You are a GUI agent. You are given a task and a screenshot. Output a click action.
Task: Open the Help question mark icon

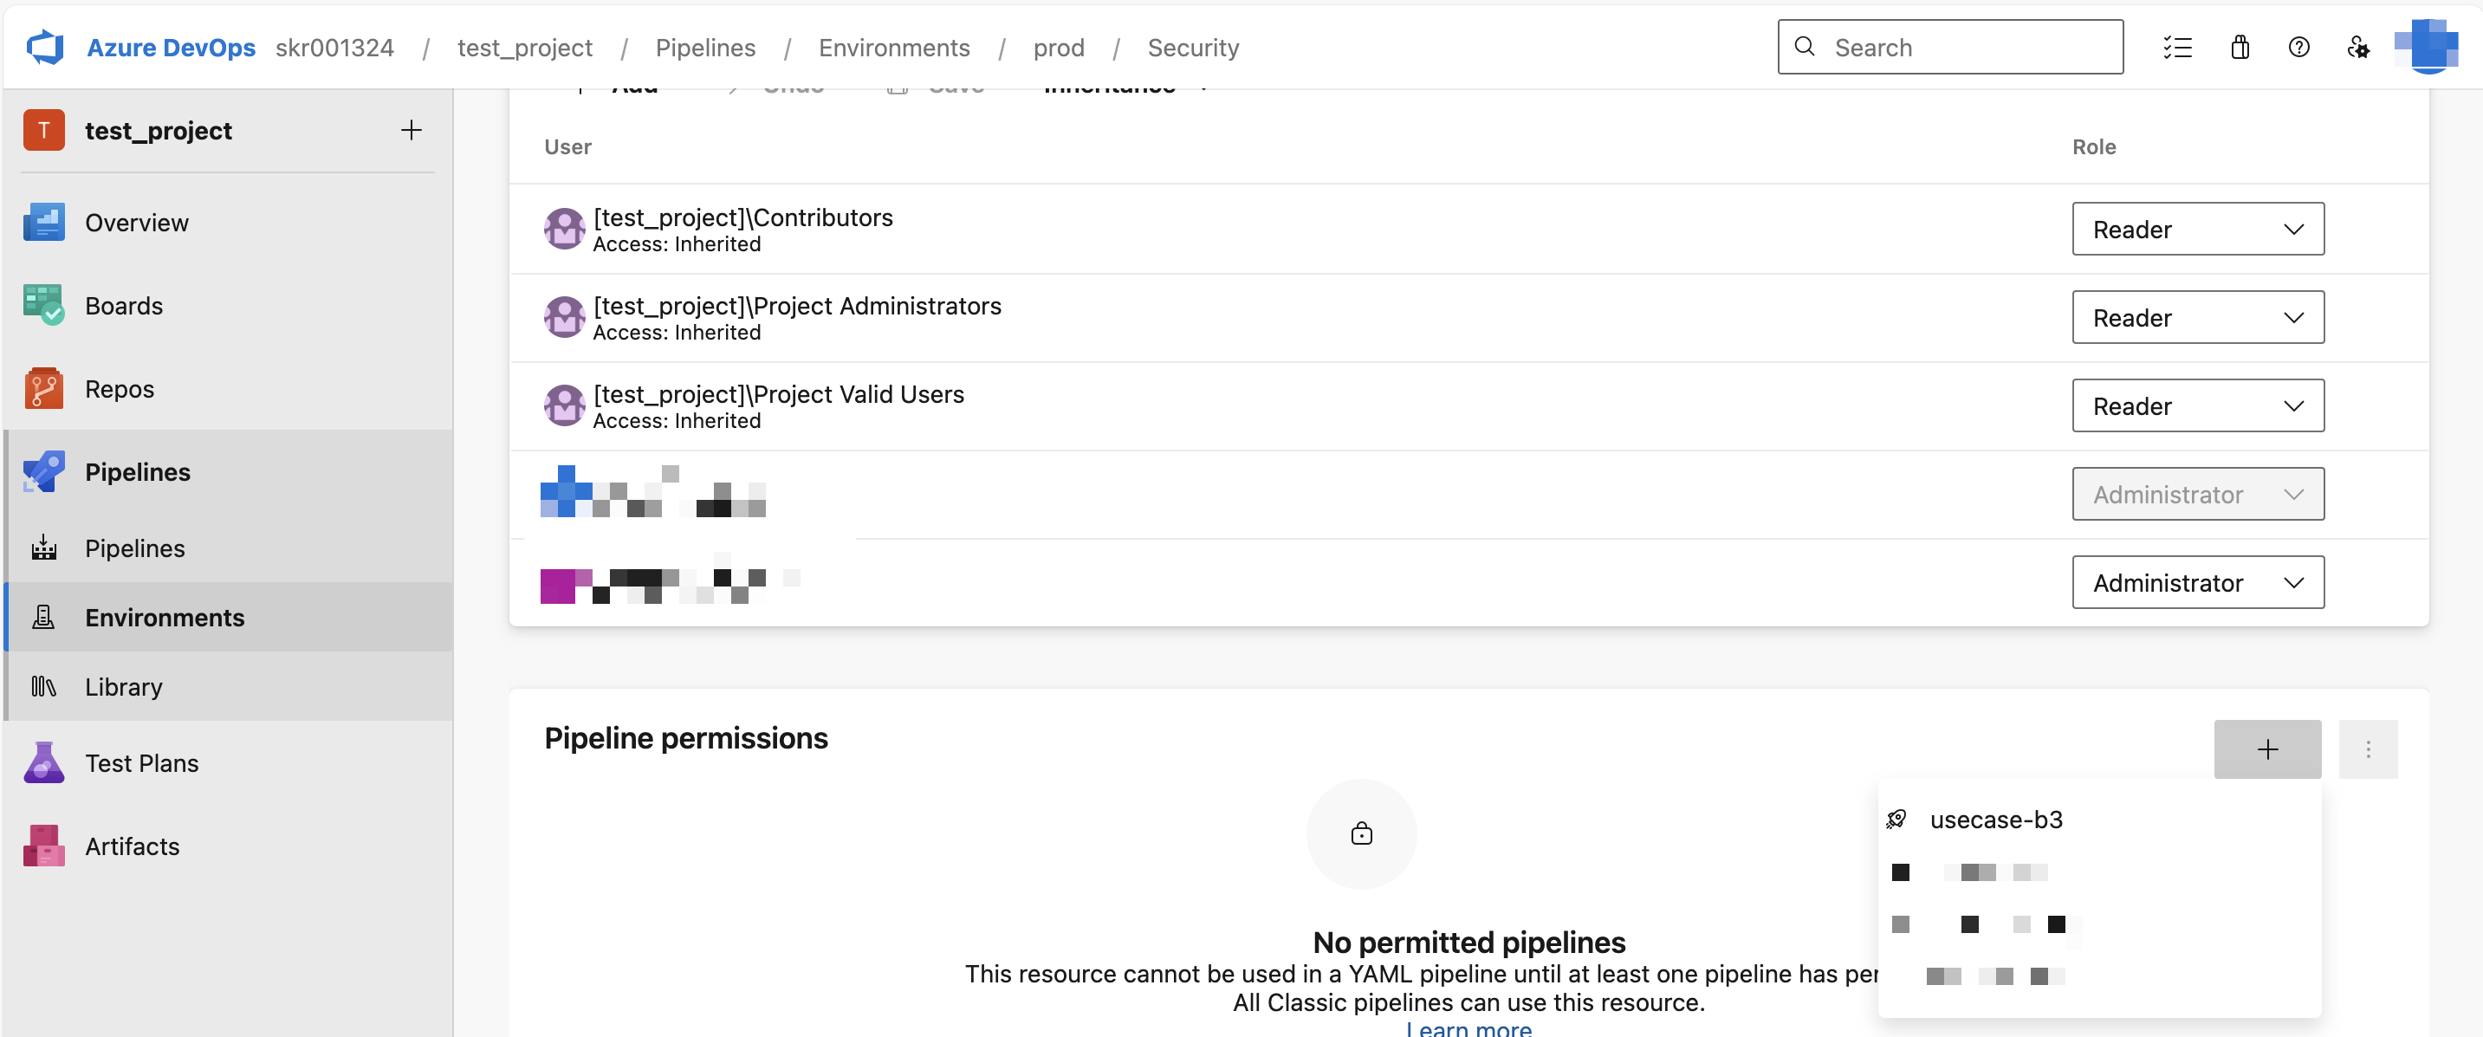(2298, 46)
